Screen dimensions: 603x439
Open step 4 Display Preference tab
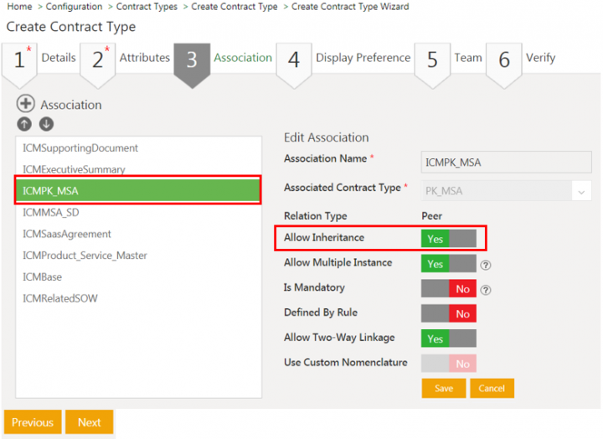[343, 59]
